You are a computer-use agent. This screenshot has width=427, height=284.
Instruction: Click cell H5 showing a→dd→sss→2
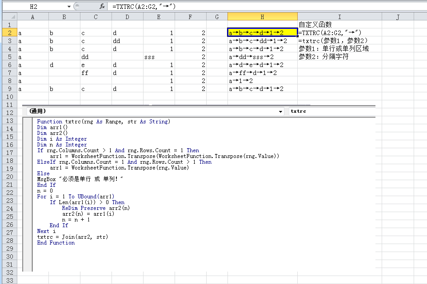coord(263,57)
